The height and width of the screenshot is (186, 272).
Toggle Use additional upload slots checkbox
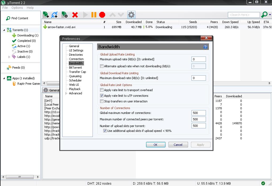coord(105,131)
